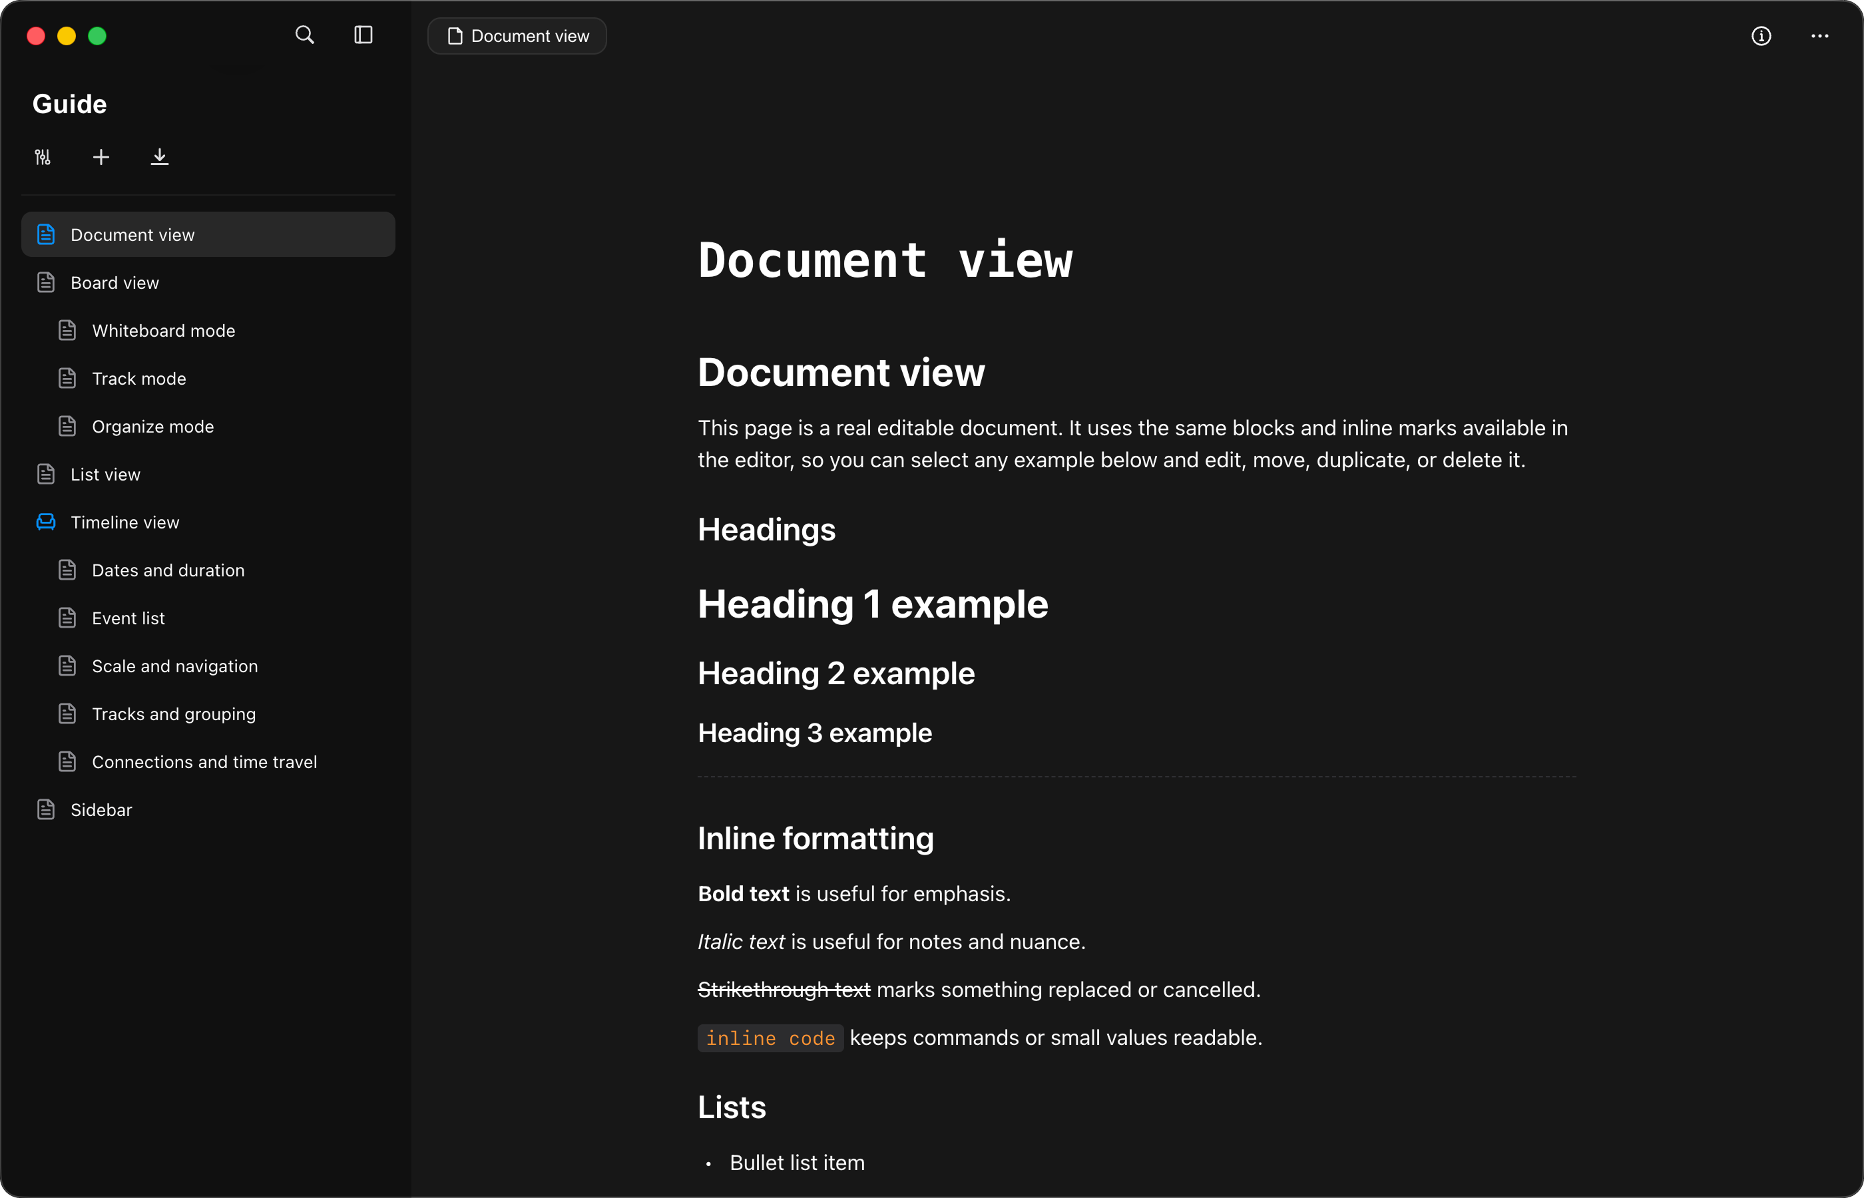Click the Lists section heading
Screen dimensions: 1864x1198
pyautogui.click(x=731, y=1107)
